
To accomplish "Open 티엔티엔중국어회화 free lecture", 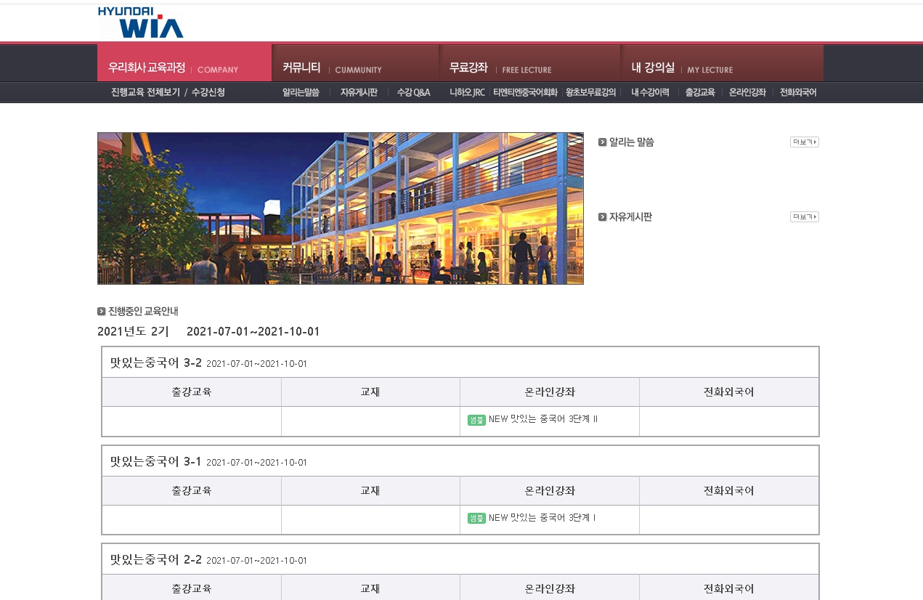I will 525,92.
